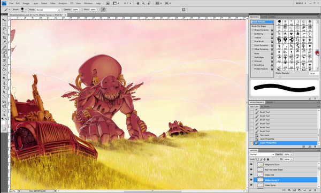Click the foreground color swatch
The image size is (321, 193).
(3, 122)
